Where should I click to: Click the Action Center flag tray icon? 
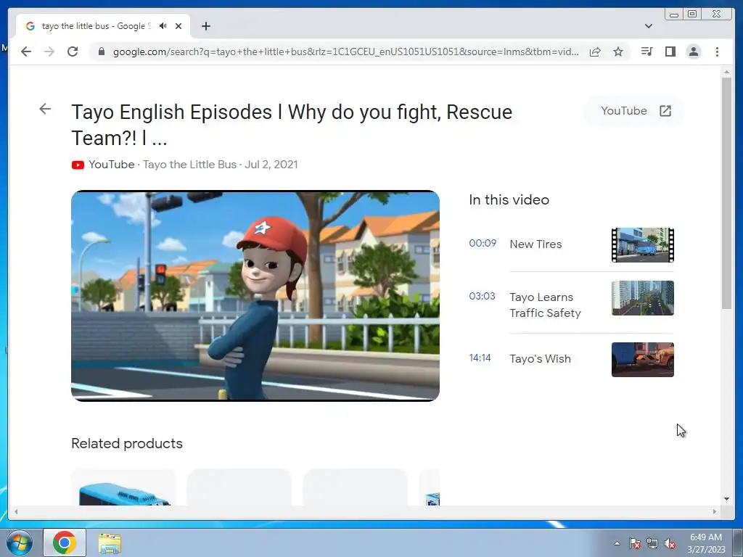[x=635, y=544]
